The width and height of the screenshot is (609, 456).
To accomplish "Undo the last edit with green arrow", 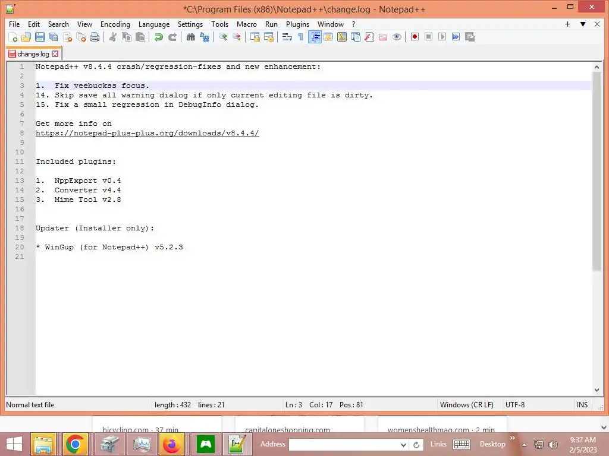I will coord(158,37).
